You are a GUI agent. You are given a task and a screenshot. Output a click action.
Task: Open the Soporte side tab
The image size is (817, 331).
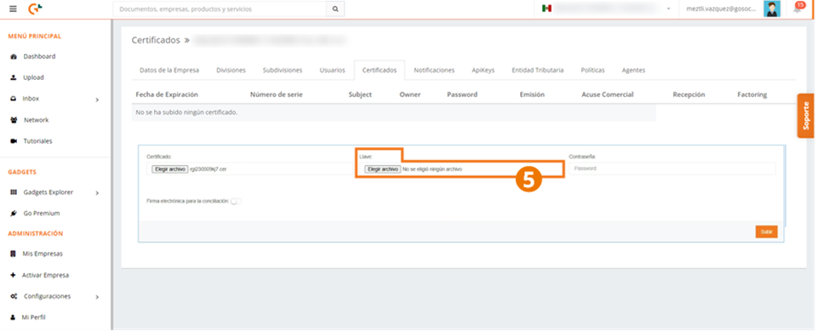pyautogui.click(x=806, y=116)
